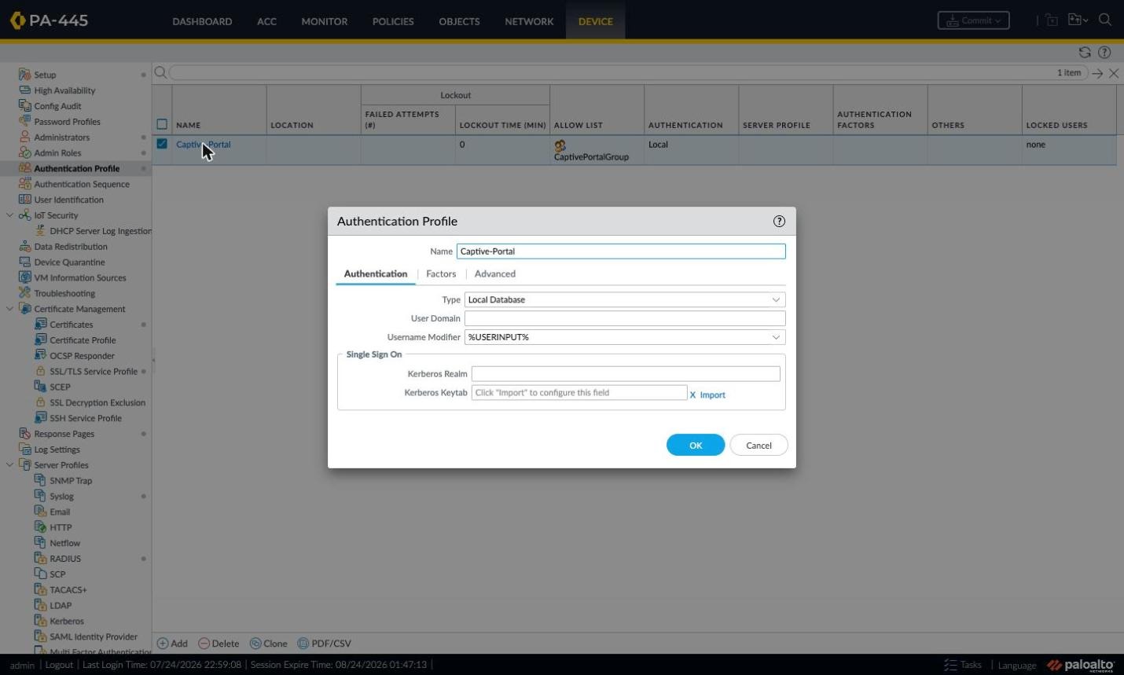Click Clone at the bottom toolbar
1124x675 pixels.
pos(268,644)
